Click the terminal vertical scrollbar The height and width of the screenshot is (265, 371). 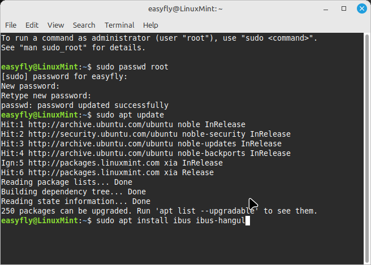[366, 149]
